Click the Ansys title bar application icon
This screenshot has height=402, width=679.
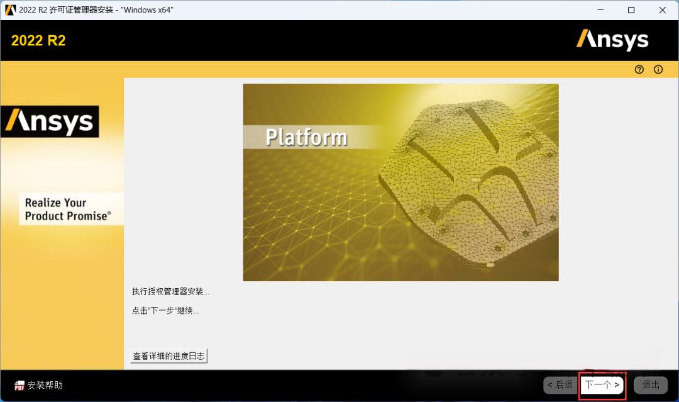(10, 10)
